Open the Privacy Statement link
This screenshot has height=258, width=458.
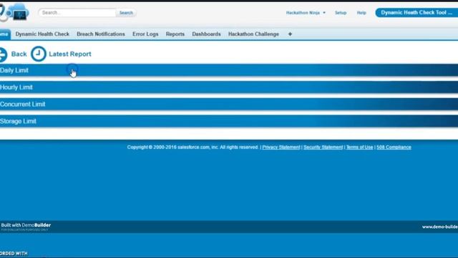pyautogui.click(x=281, y=147)
